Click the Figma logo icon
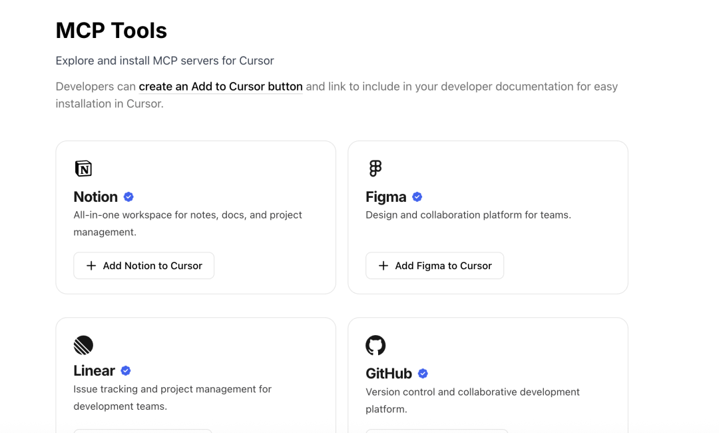Image resolution: width=719 pixels, height=433 pixels. pyautogui.click(x=375, y=169)
